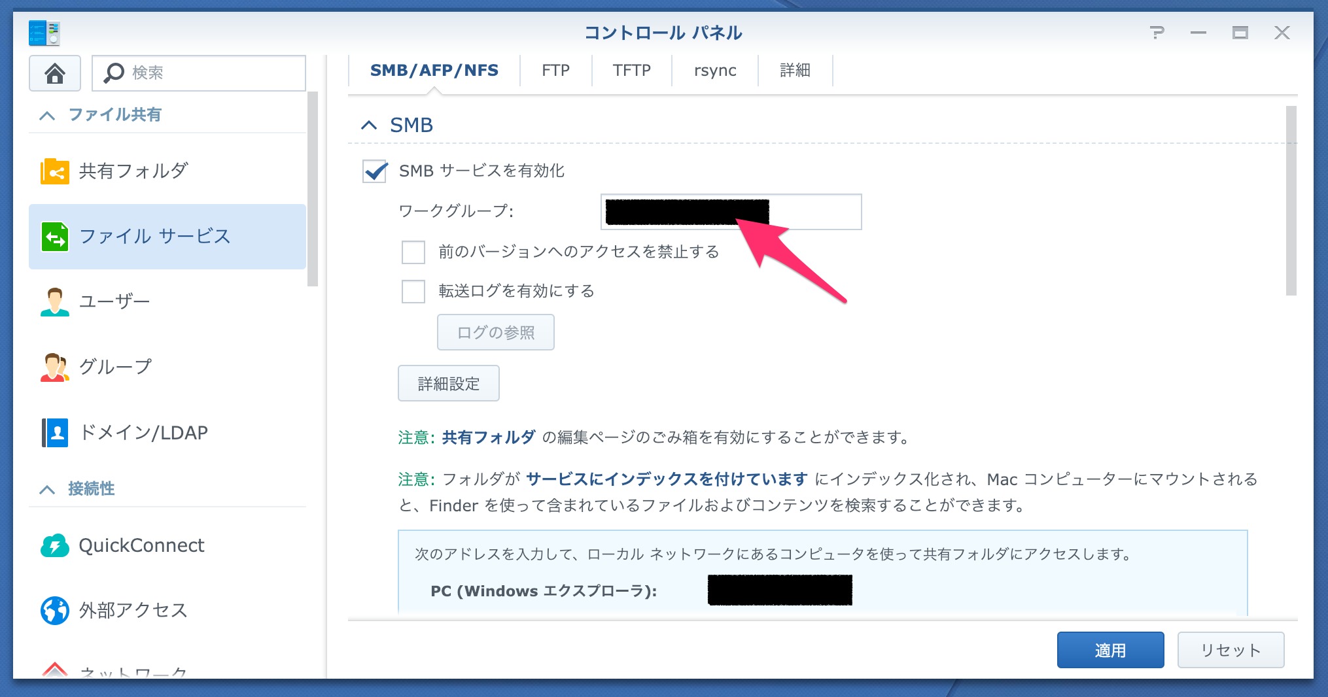
Task: Open 共有フォルダ via its orange folder icon
Action: [x=55, y=171]
